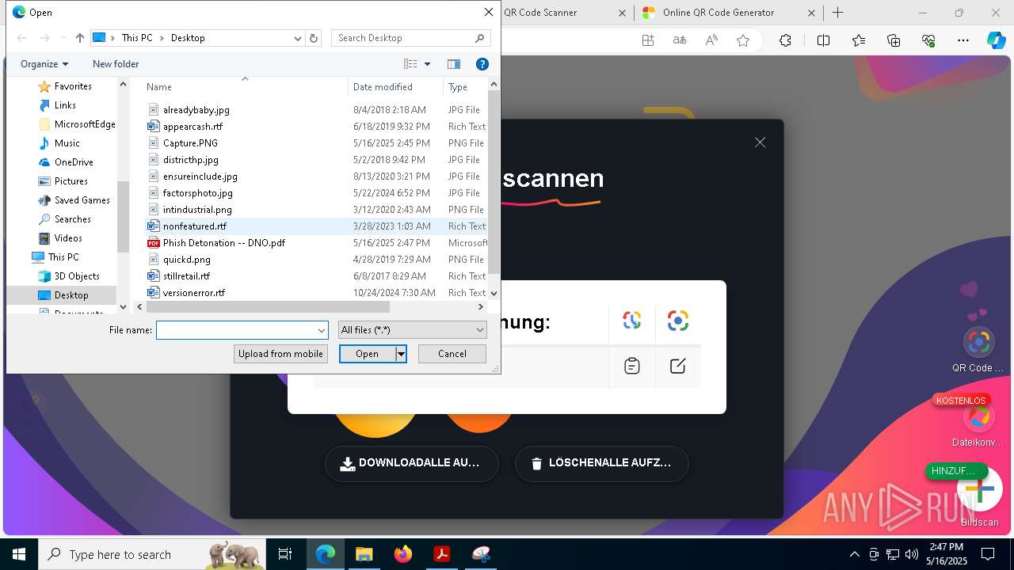Refresh the Desktop folder listing
Viewport: 1014px width, 570px height.
point(314,38)
